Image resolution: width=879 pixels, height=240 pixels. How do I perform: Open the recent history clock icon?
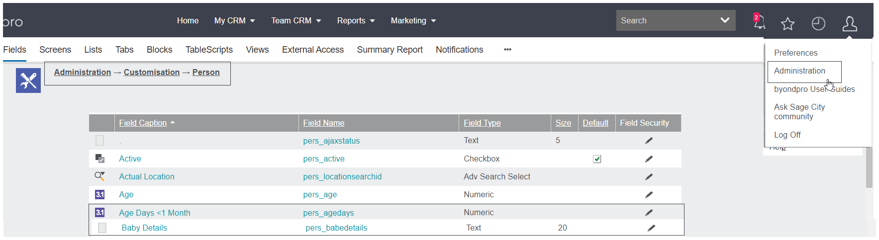pos(818,23)
